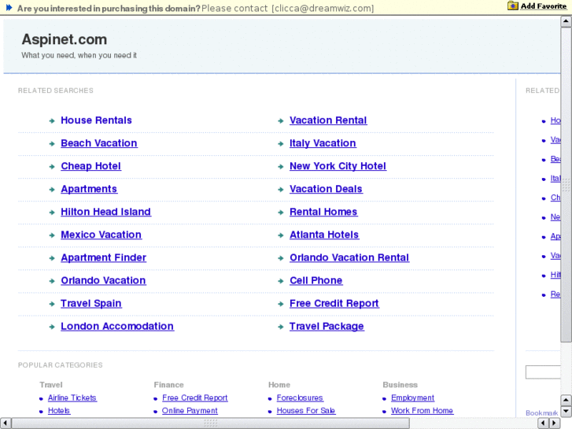Click Foreclosures under Home category
This screenshot has height=429, width=572.
300,398
